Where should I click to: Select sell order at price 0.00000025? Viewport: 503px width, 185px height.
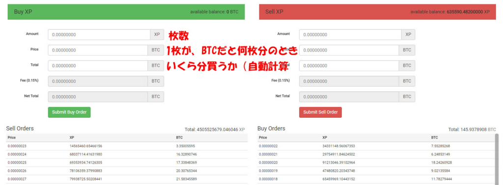(127, 162)
